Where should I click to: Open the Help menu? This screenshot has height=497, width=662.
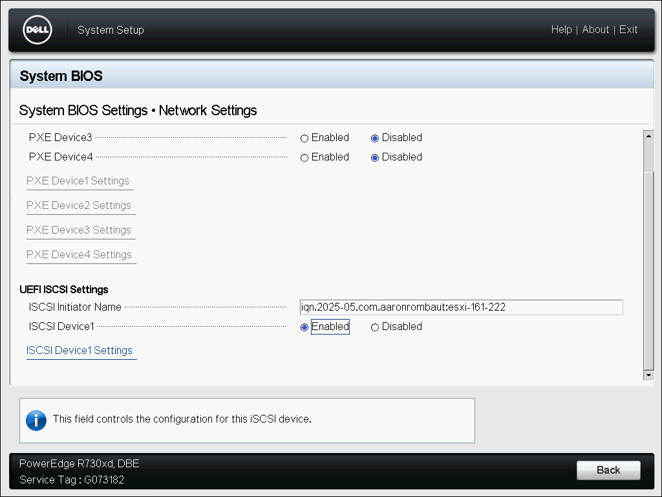561,30
